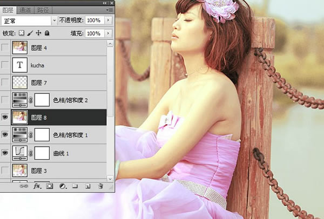Select 图层 3 thumbnail
This screenshot has width=324, height=219.
point(19,170)
